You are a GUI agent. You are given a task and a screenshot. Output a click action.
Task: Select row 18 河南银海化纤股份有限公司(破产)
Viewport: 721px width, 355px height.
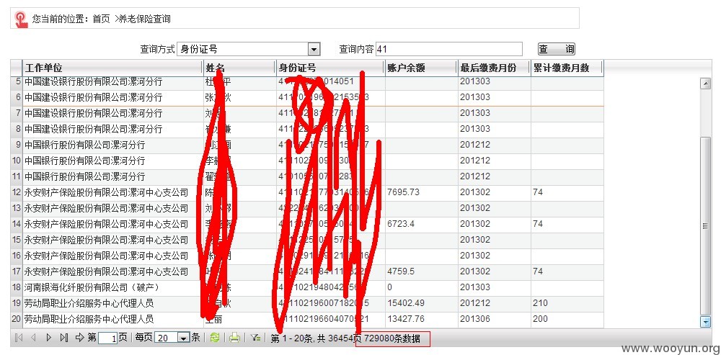tap(307, 287)
